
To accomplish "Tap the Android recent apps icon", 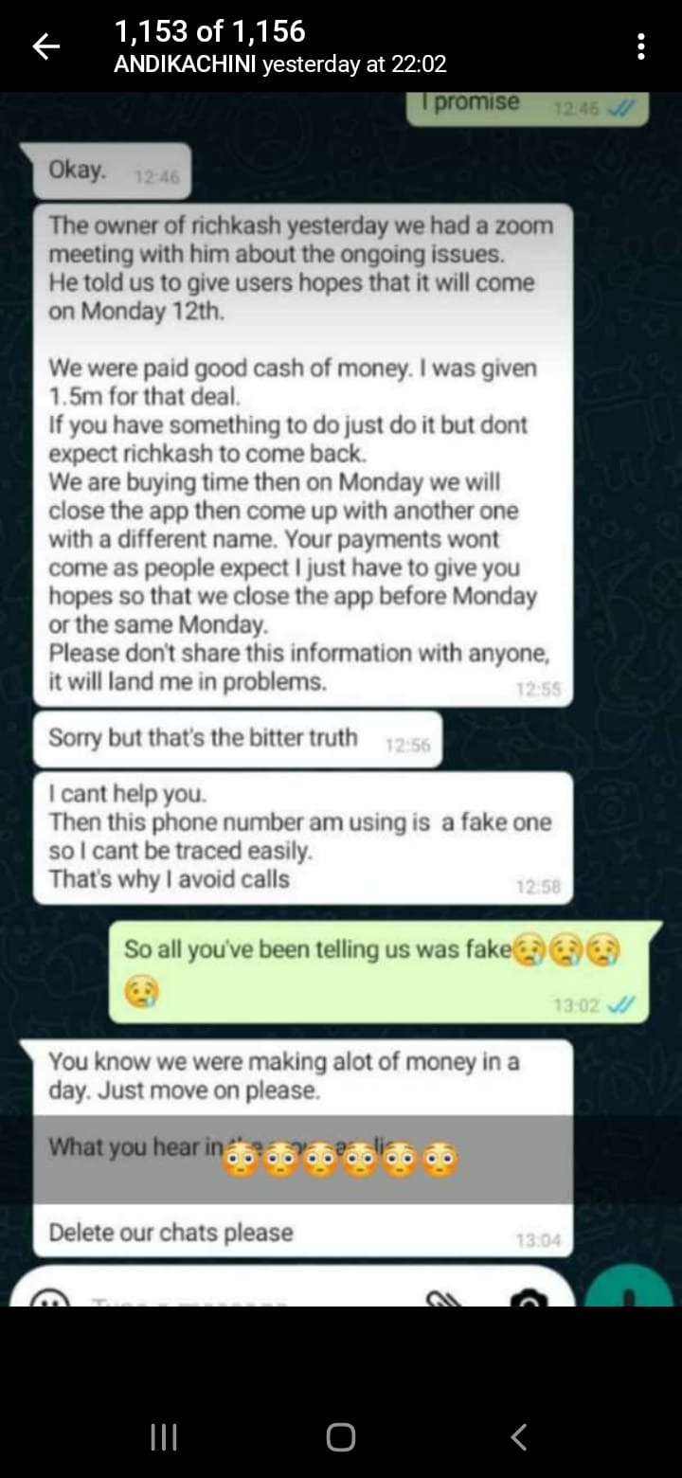I will [x=164, y=1437].
